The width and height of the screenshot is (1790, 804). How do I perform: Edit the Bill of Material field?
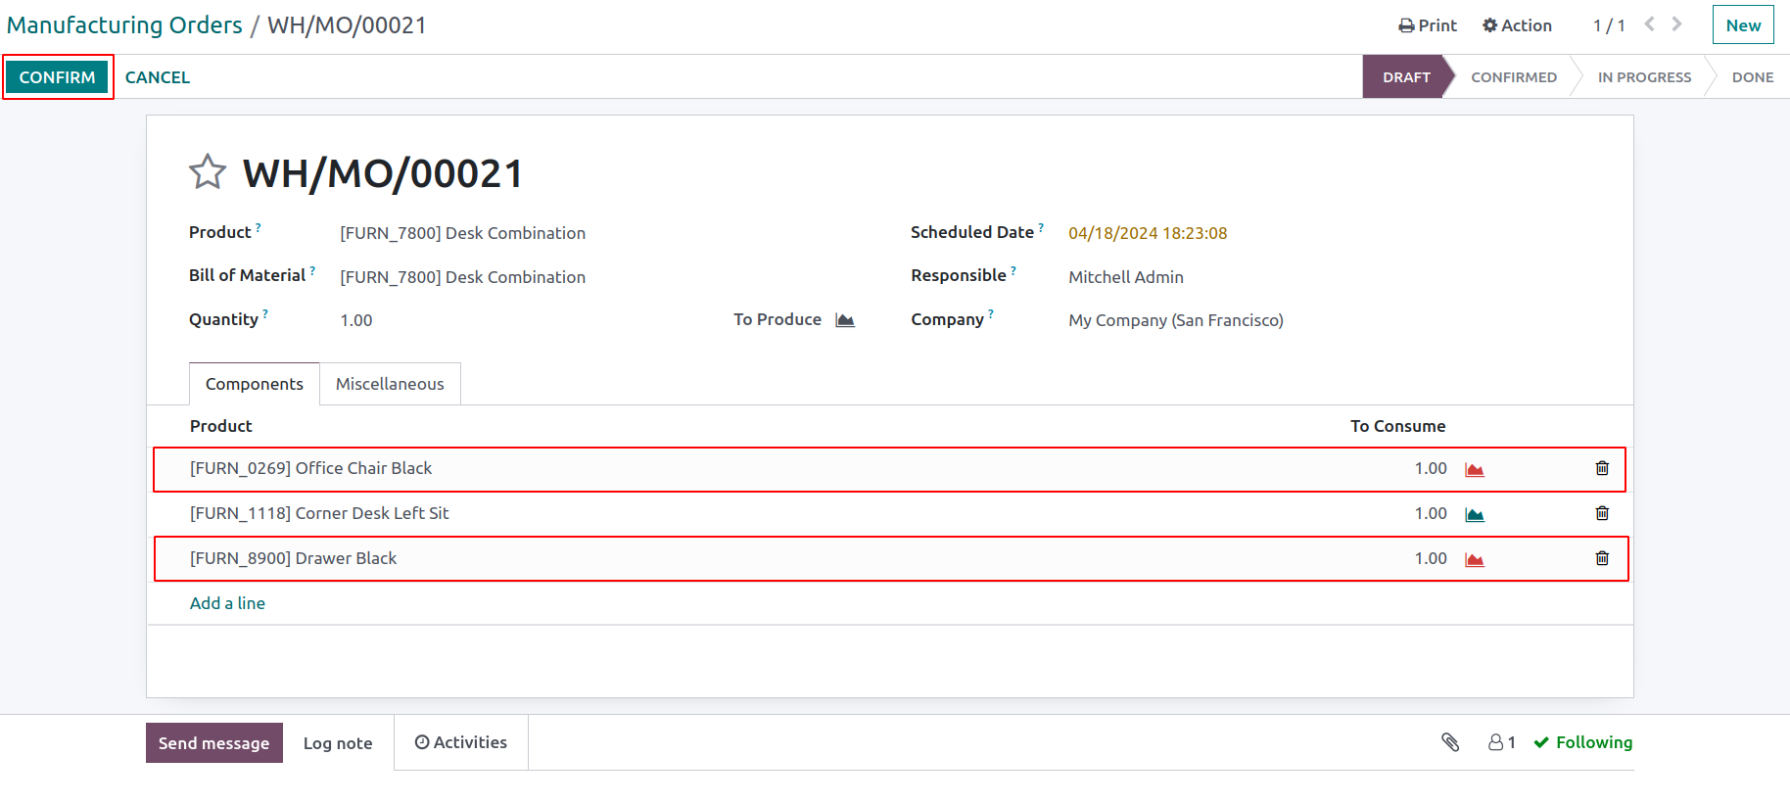tap(462, 277)
